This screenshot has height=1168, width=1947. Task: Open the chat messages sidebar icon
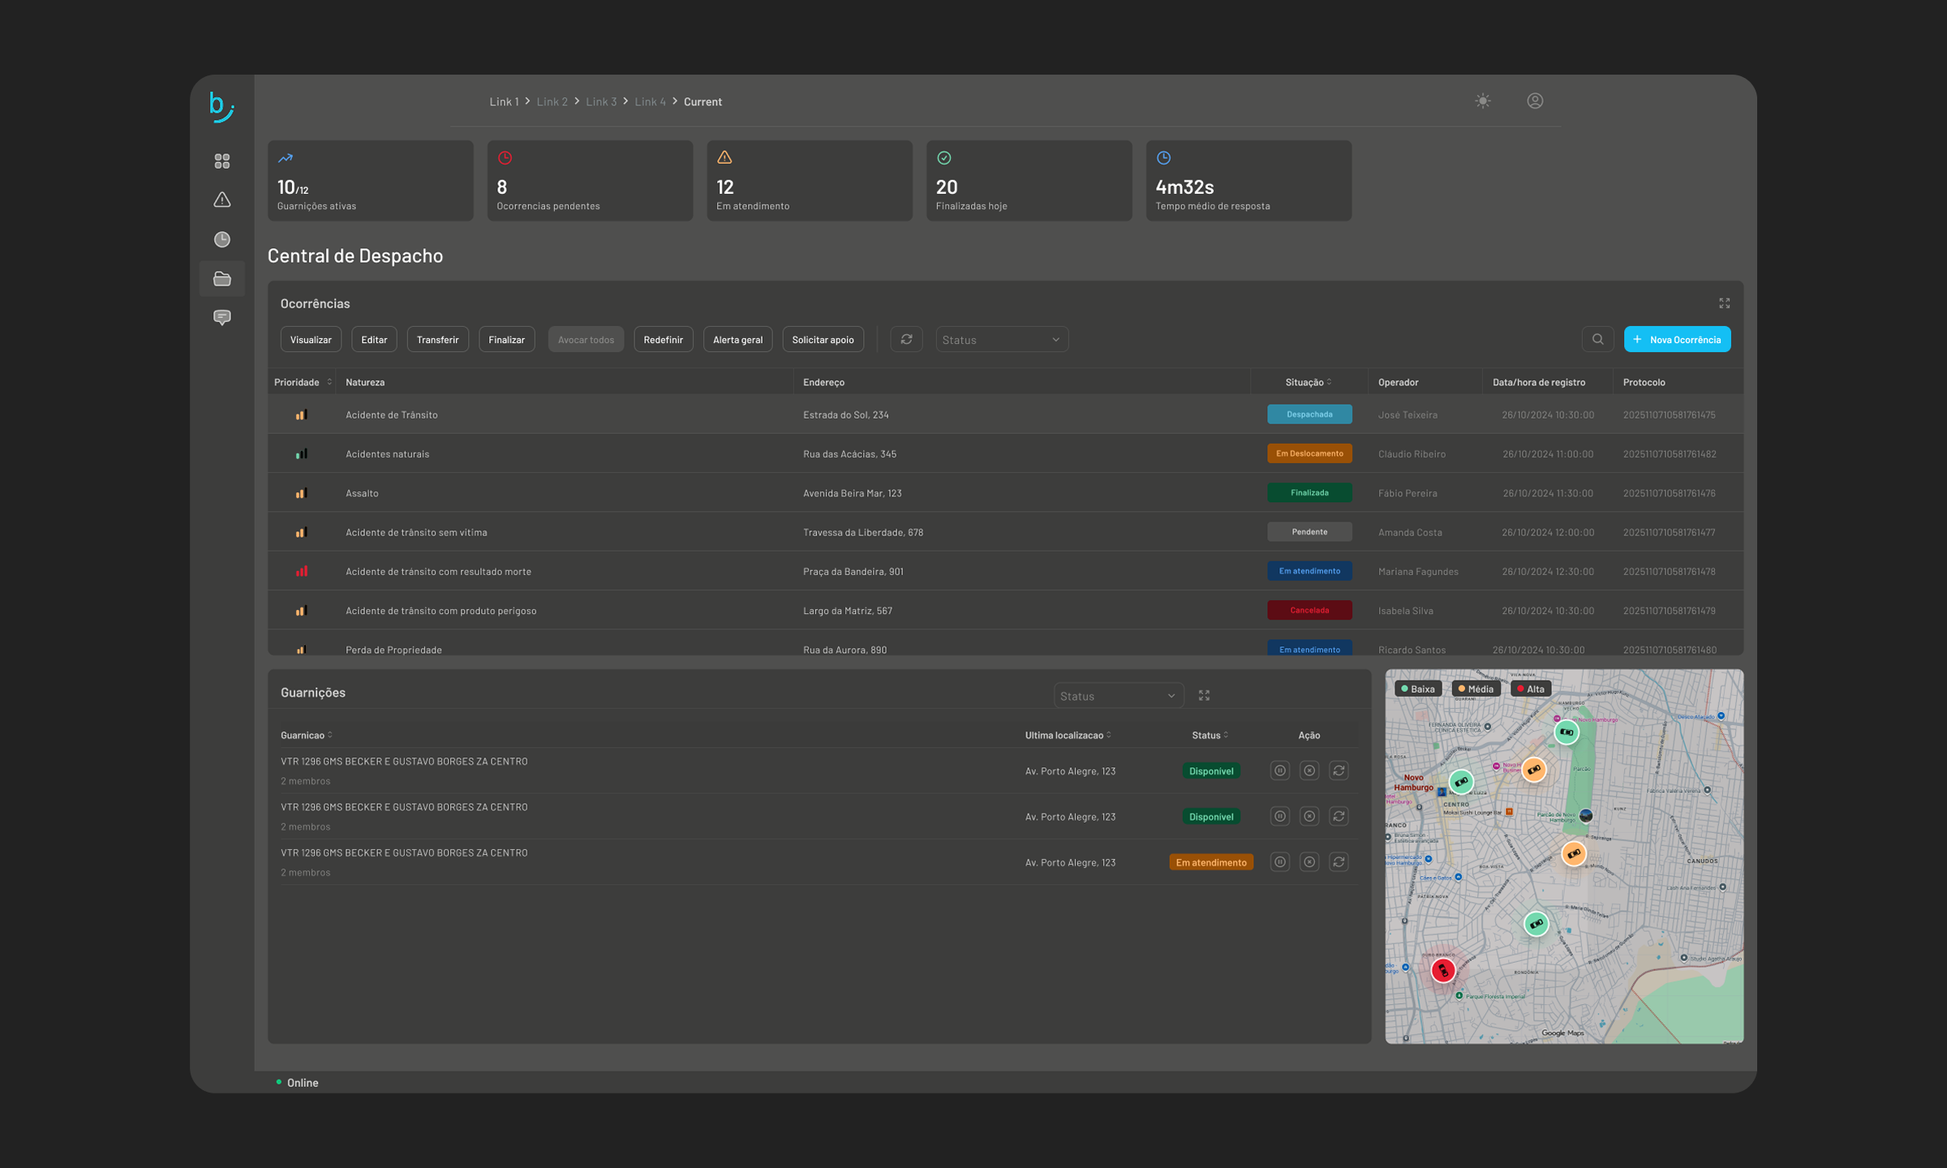[x=221, y=317]
